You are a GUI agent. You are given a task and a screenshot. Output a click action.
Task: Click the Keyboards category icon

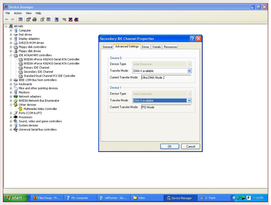click(16, 84)
